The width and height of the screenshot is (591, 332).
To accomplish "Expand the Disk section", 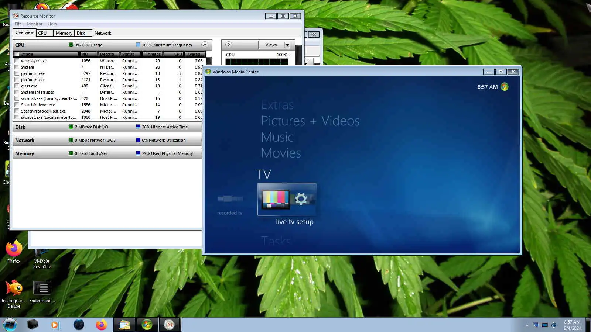I will tap(107, 127).
